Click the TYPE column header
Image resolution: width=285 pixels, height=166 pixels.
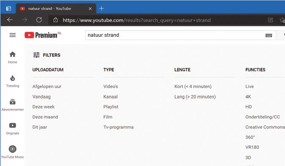tap(109, 70)
